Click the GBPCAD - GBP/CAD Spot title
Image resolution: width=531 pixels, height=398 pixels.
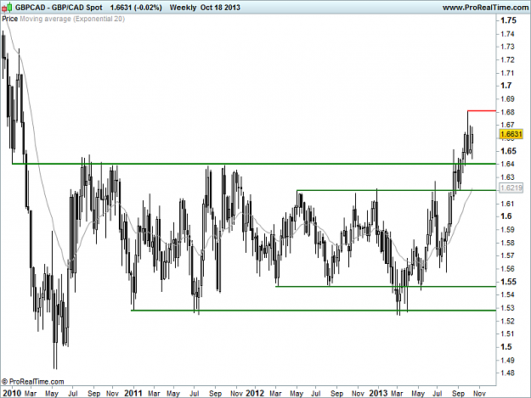(59, 8)
